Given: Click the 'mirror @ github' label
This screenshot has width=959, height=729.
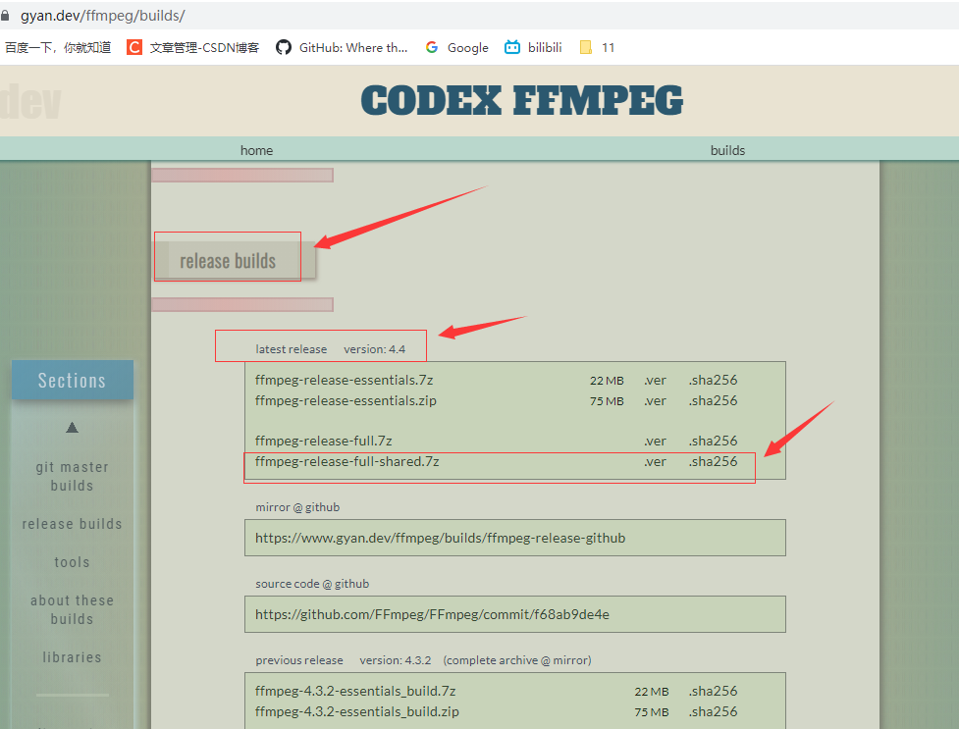Looking at the screenshot, I should (297, 507).
